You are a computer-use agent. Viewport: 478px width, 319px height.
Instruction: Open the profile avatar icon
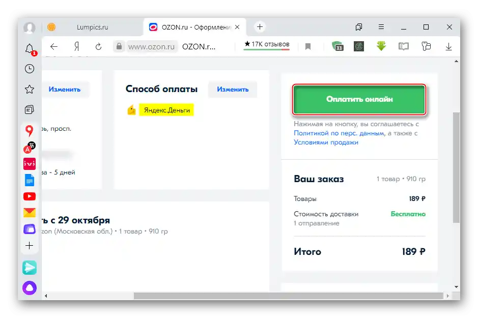tap(30, 27)
